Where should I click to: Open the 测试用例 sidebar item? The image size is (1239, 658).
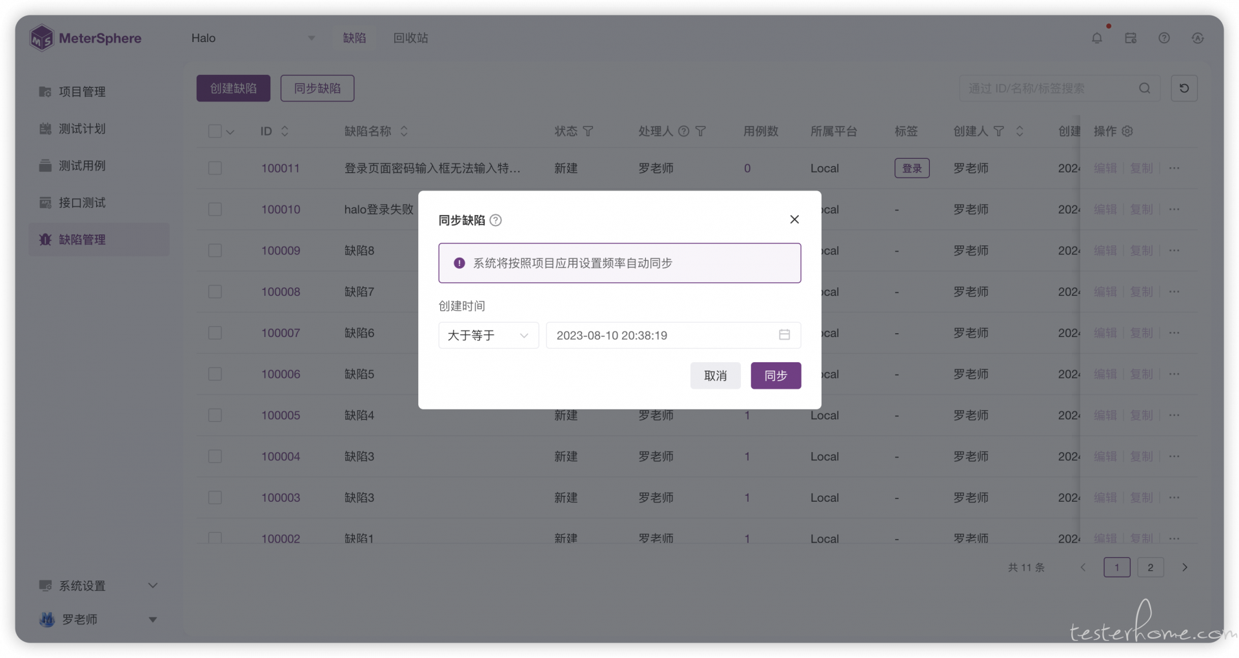point(99,166)
